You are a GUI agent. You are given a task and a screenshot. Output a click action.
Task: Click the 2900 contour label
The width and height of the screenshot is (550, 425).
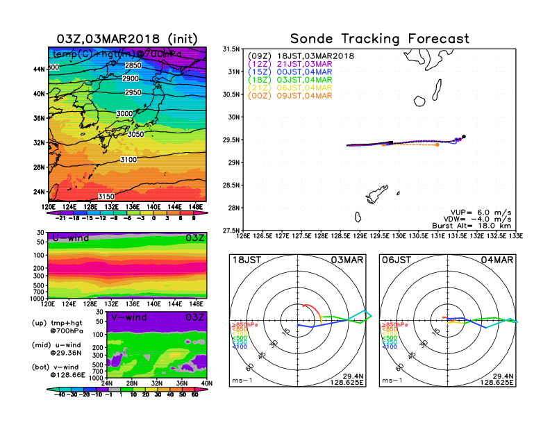[x=131, y=78]
